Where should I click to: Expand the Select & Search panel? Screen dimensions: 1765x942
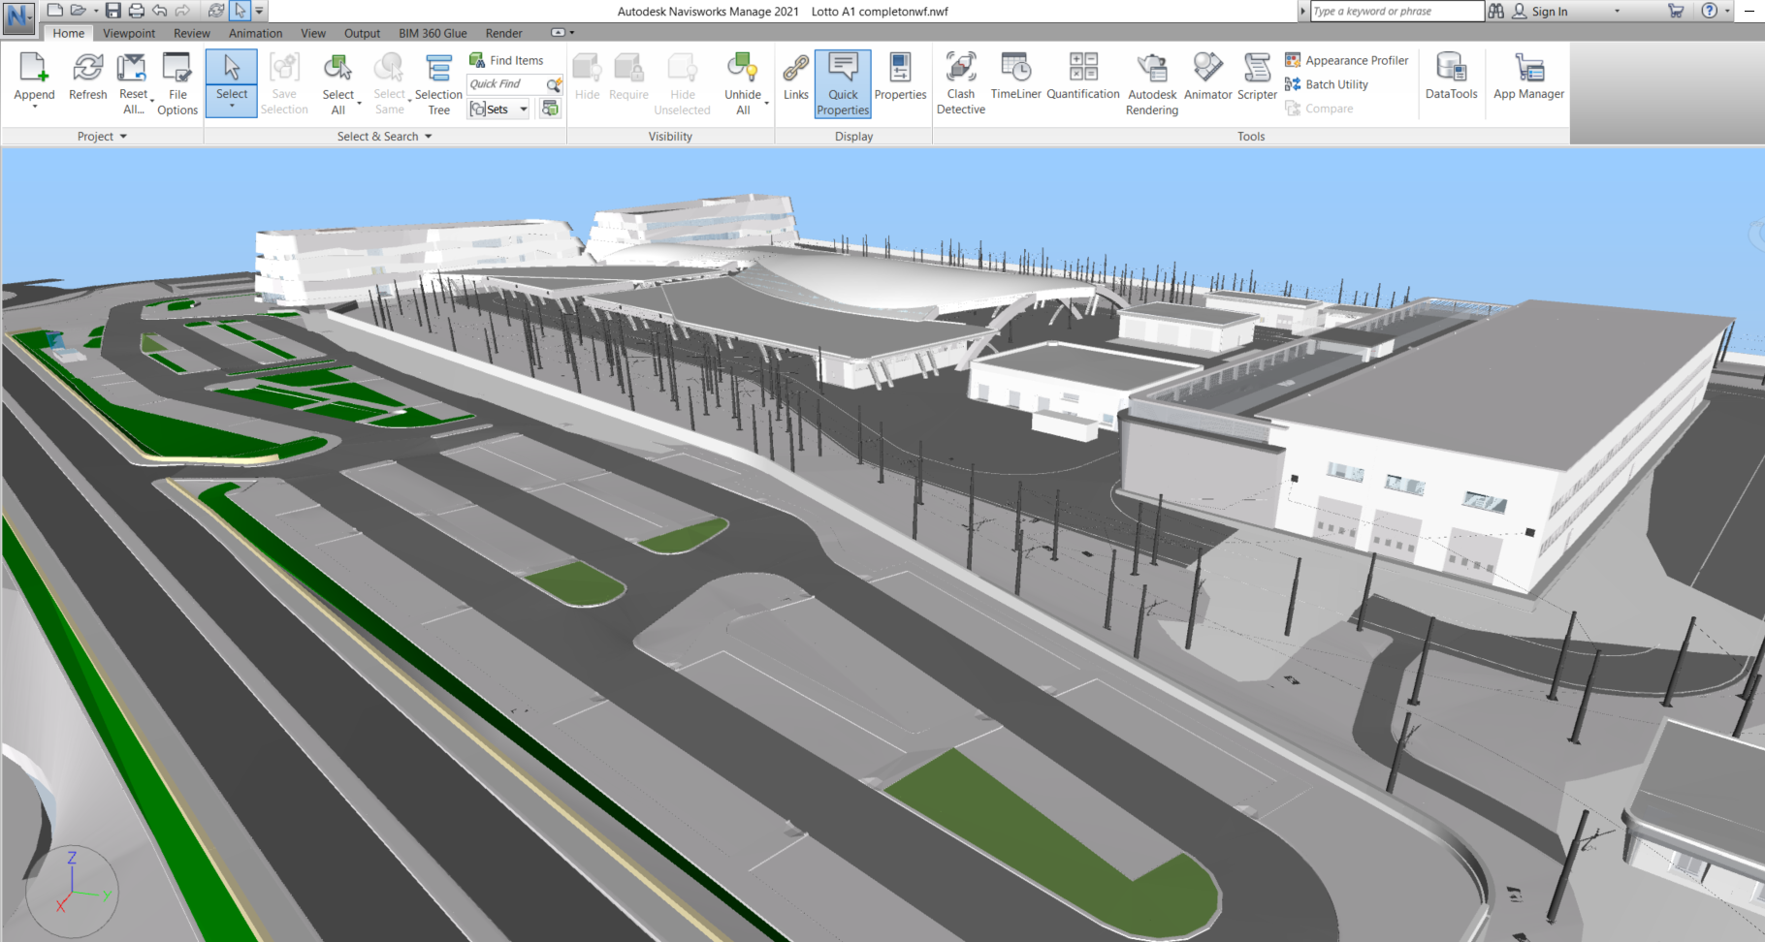point(428,137)
